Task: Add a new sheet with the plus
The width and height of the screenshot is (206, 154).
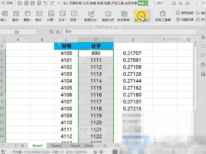Action: pyautogui.click(x=105, y=146)
